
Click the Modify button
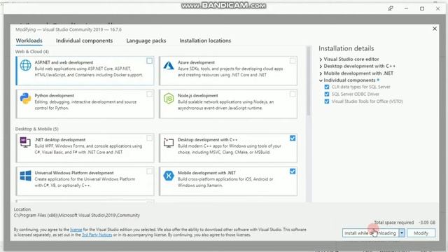[421, 233]
